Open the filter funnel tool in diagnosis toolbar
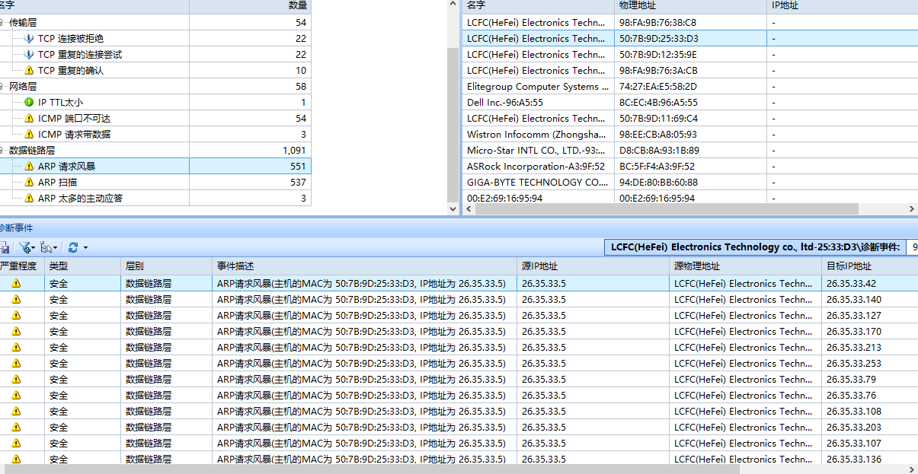The width and height of the screenshot is (918, 474). [25, 247]
